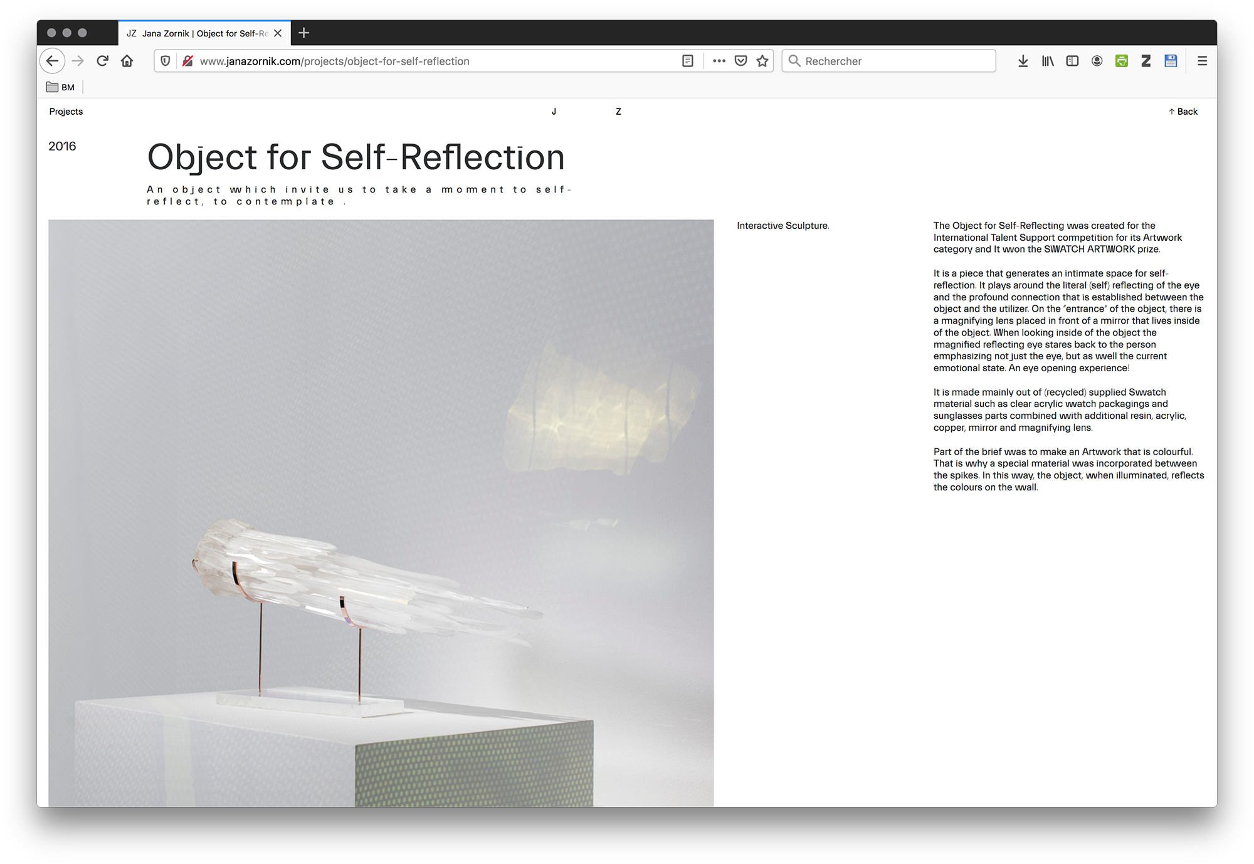Open page actions three-dot menu
This screenshot has height=864, width=1254.
coord(719,61)
